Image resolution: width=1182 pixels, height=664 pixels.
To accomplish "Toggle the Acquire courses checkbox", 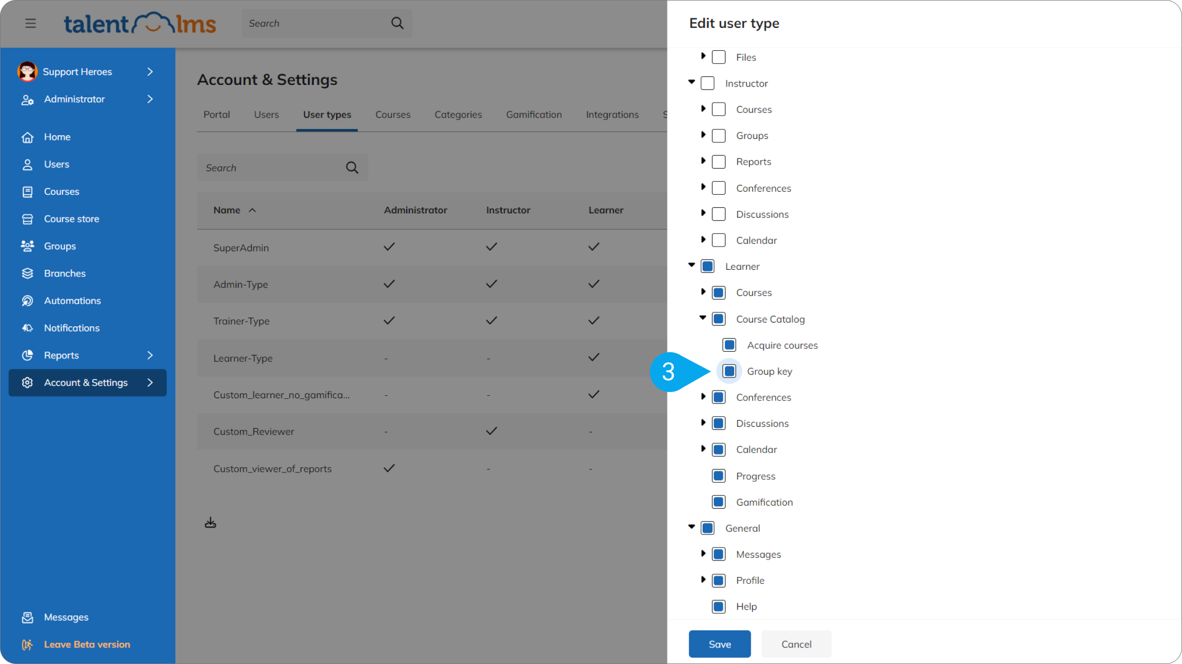I will point(729,345).
